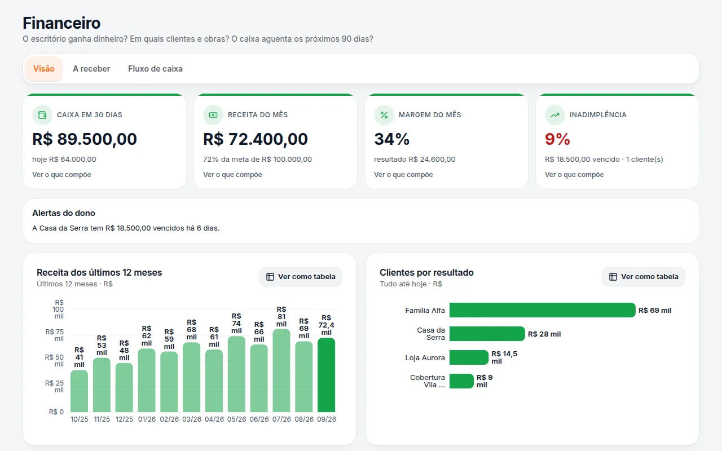Click the "Financeiro" page heading
722x451 pixels.
61,23
